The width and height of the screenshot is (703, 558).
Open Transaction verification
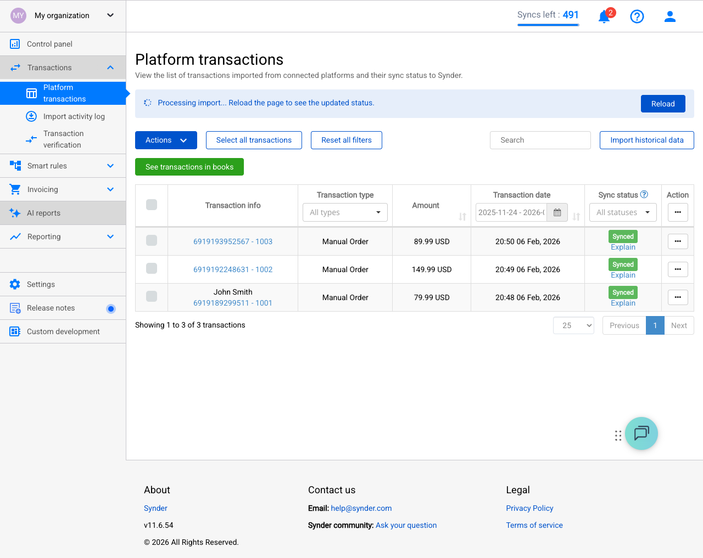63,139
